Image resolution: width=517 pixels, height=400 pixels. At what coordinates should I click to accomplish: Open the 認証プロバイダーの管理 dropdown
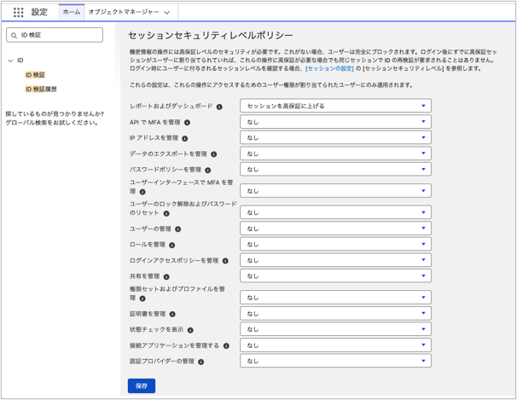click(x=335, y=361)
